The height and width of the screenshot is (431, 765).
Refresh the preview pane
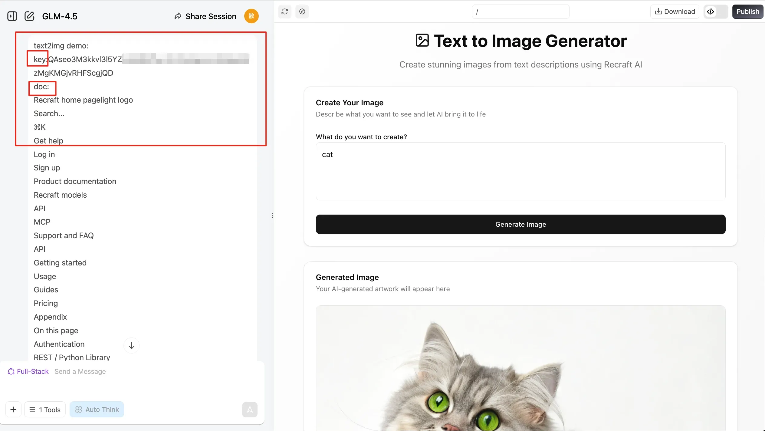(285, 12)
